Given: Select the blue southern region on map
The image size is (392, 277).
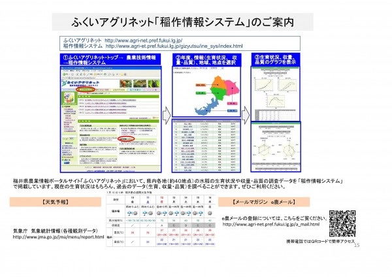Looking at the screenshot, I should 206,107.
